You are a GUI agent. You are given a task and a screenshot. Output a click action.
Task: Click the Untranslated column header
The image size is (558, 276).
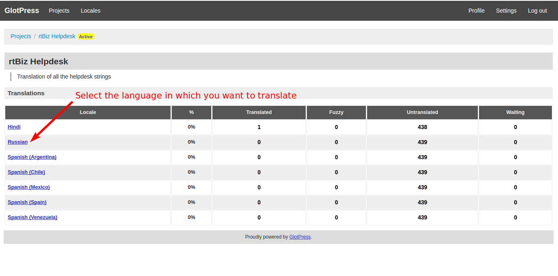pos(422,112)
